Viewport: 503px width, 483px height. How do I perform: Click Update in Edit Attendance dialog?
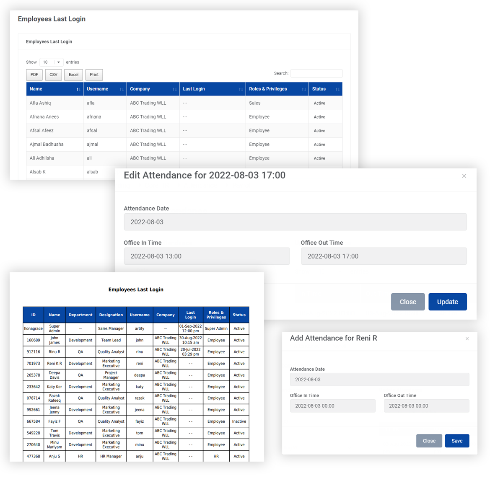[x=447, y=302]
